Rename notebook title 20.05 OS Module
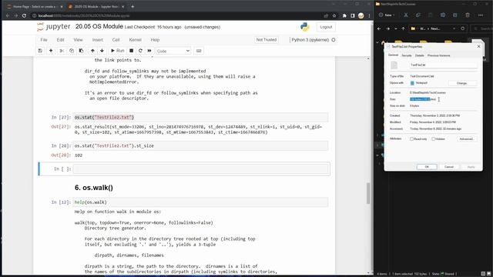 99,27
